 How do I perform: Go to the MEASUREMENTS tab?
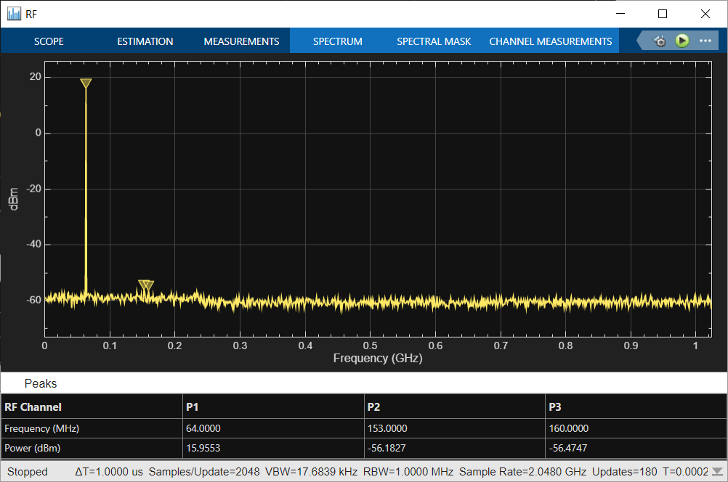pyautogui.click(x=241, y=41)
